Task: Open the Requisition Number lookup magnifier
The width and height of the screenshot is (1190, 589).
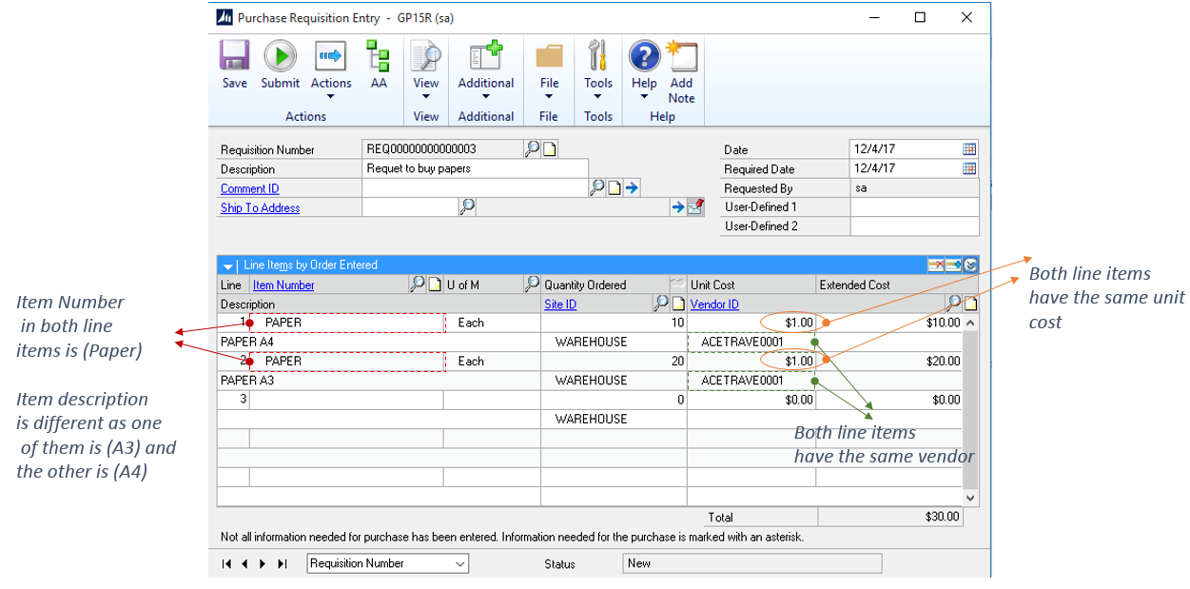Action: click(531, 148)
